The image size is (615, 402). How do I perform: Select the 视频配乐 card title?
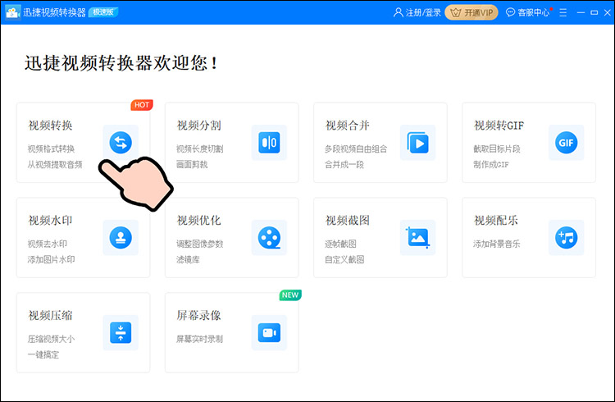(496, 220)
